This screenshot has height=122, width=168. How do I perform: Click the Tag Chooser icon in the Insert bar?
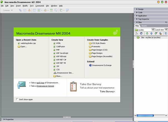click(x=67, y=10)
